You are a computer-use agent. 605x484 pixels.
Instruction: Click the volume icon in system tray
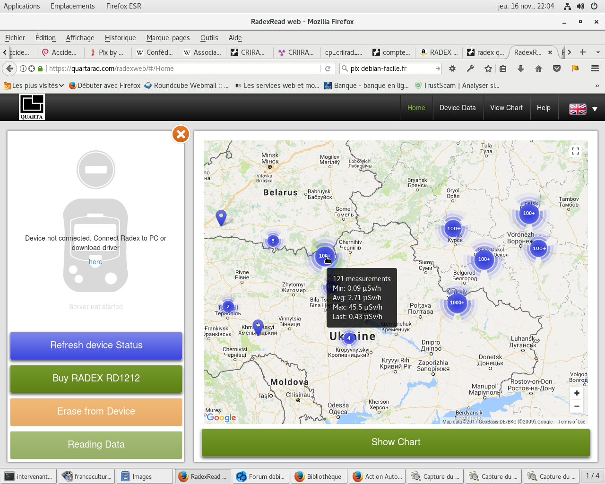click(580, 6)
